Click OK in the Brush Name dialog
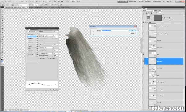The height and width of the screenshot is (112, 186). coord(132,31)
